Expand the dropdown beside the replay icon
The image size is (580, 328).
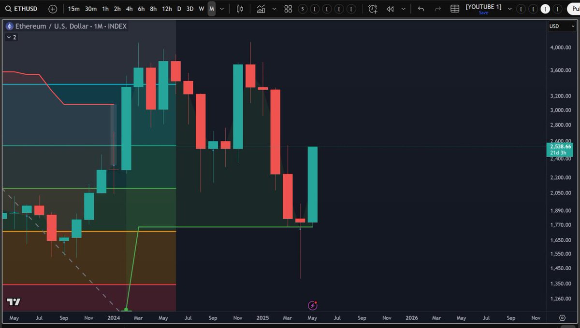click(403, 9)
